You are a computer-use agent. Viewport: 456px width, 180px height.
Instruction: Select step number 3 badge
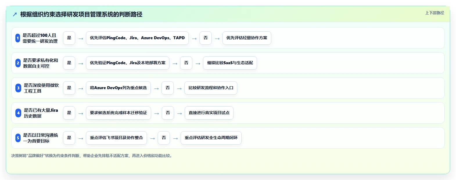pos(18,88)
